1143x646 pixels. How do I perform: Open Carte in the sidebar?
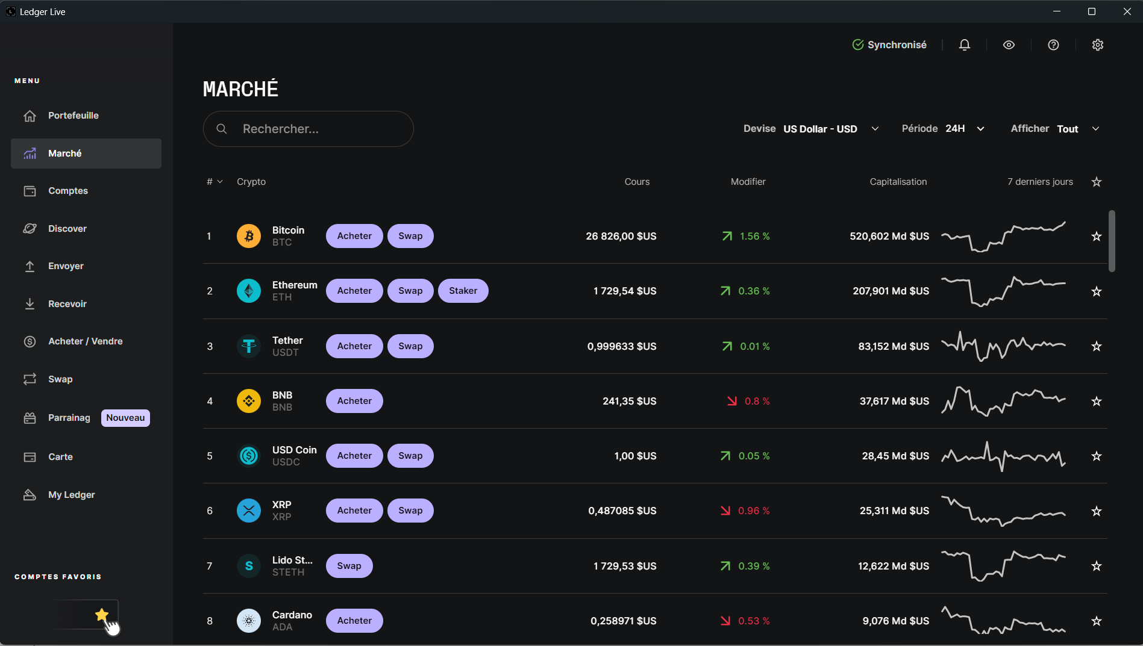[x=86, y=457]
